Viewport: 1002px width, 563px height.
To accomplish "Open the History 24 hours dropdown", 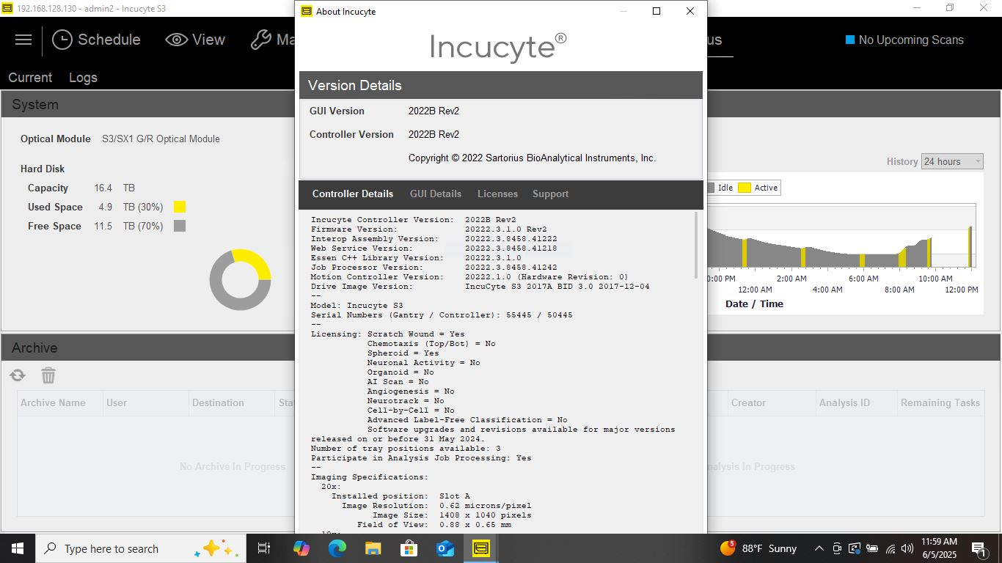I will point(952,161).
